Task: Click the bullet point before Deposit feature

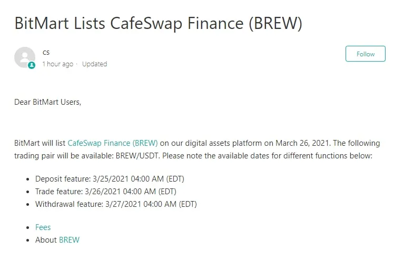Action: point(27,179)
